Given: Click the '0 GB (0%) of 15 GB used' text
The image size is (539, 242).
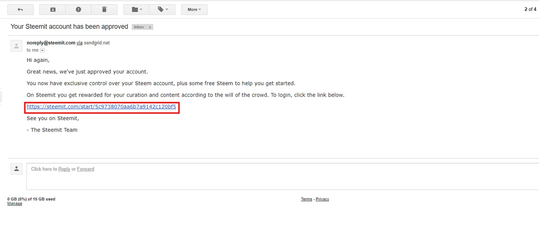Looking at the screenshot, I should pyautogui.click(x=31, y=199).
